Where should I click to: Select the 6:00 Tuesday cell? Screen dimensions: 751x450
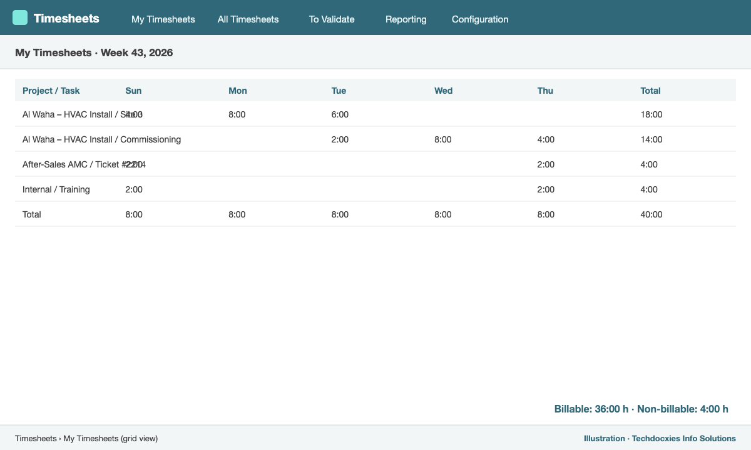pyautogui.click(x=340, y=114)
